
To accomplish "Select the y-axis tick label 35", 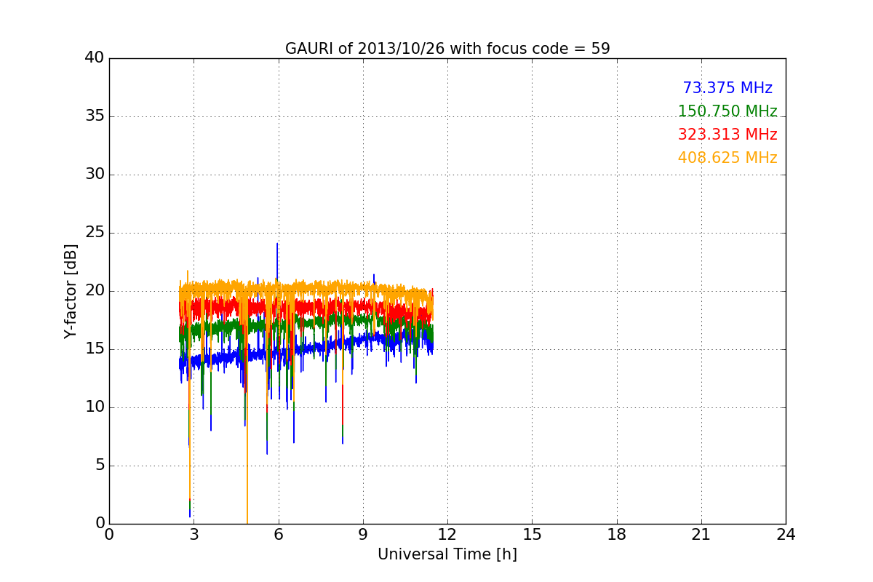I will click(x=95, y=116).
